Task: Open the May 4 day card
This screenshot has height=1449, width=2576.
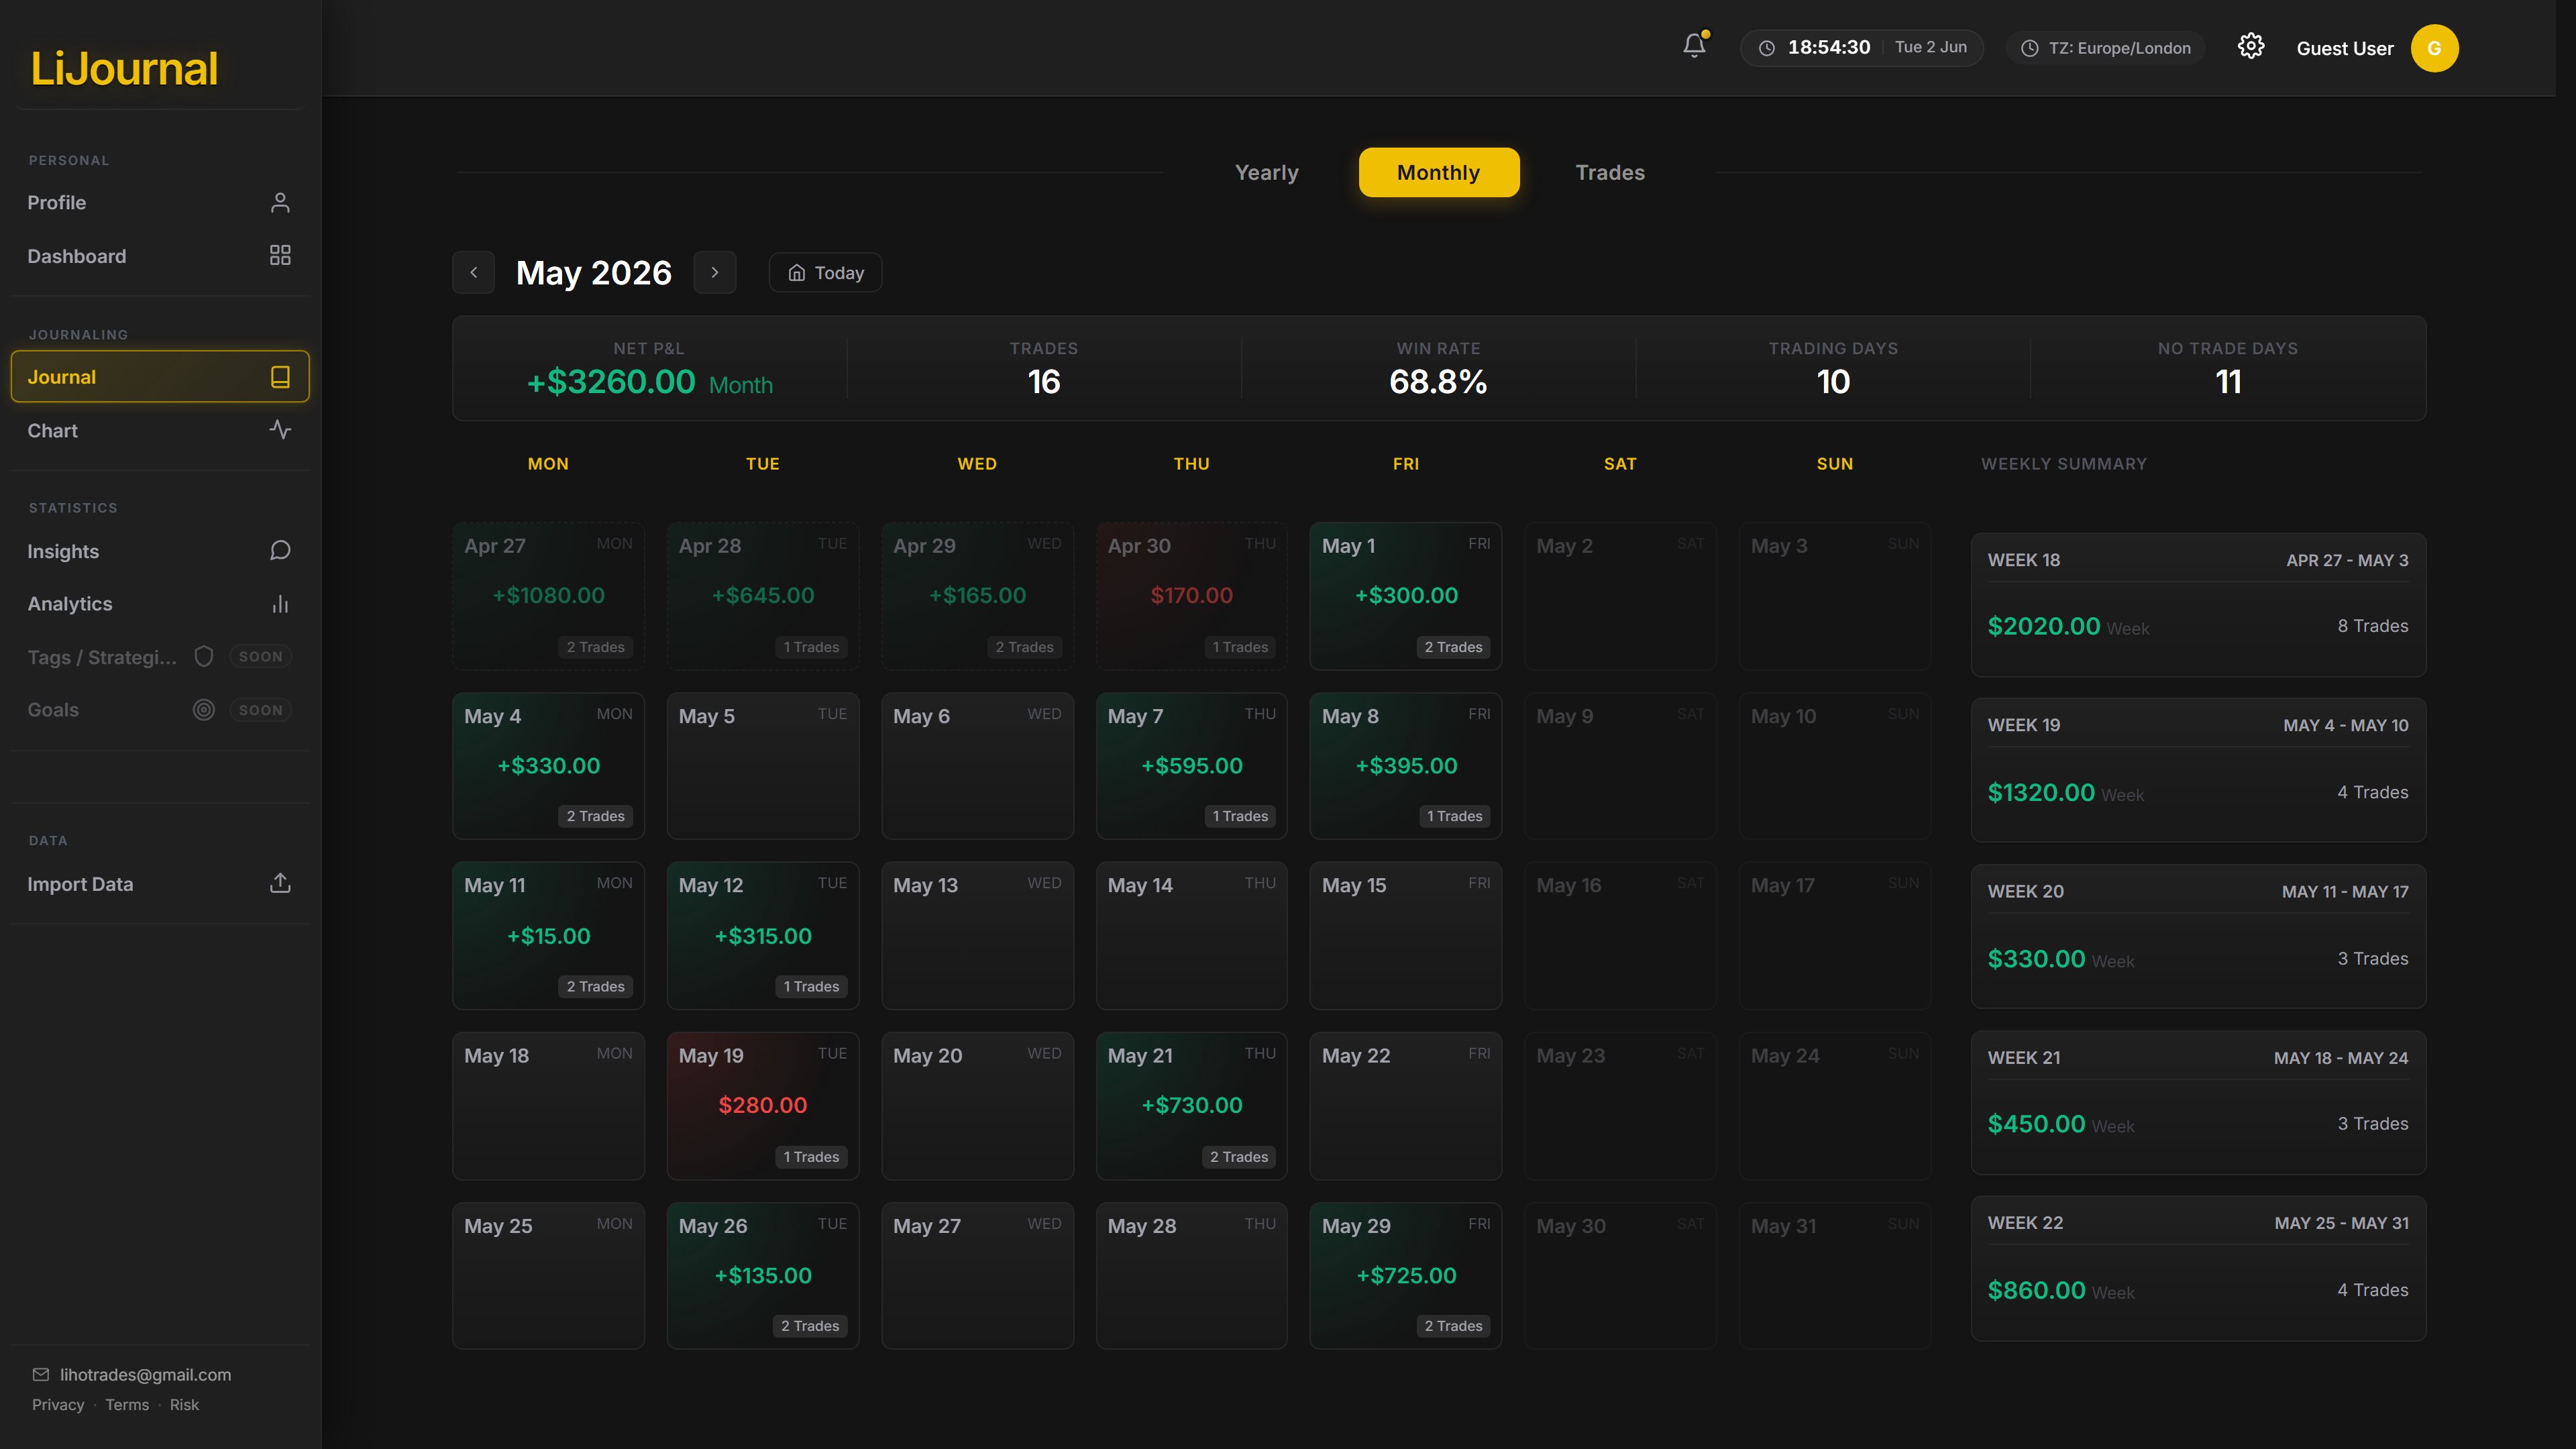Action: pos(548,766)
